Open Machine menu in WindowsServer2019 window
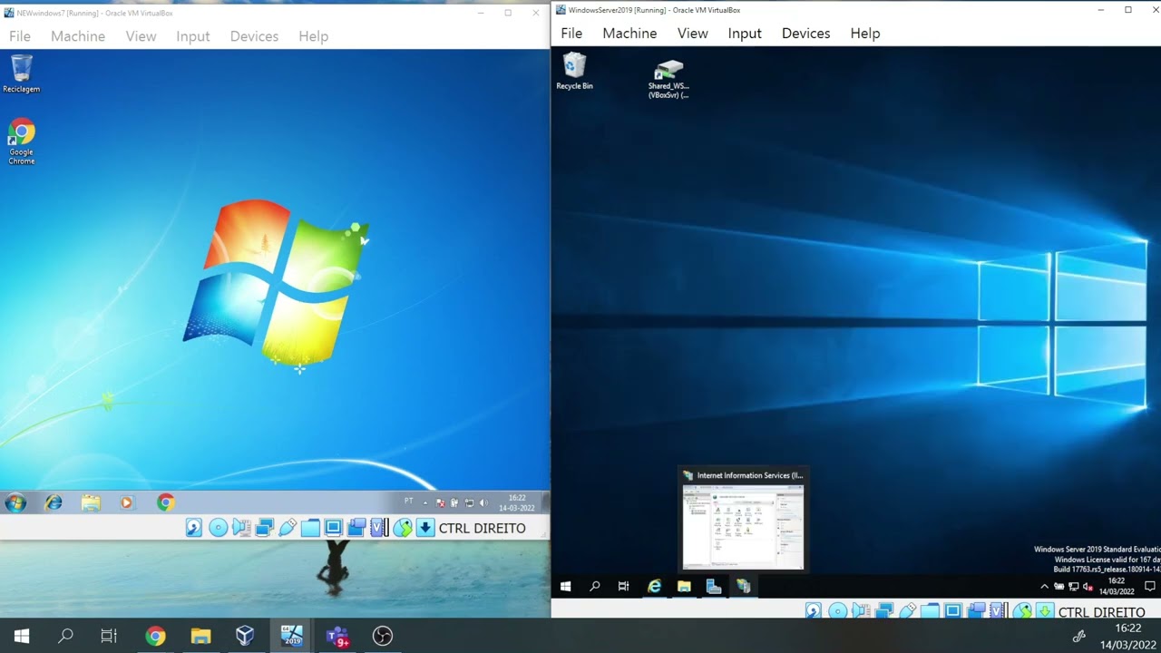This screenshot has height=653, width=1161. pos(629,34)
